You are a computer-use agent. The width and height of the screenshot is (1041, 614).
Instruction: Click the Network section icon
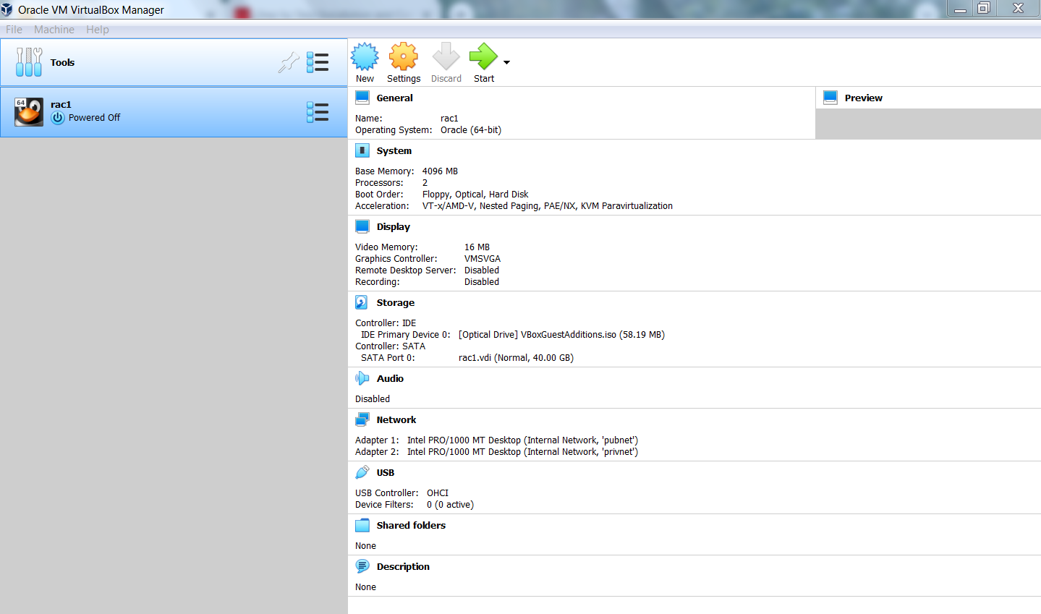point(362,419)
